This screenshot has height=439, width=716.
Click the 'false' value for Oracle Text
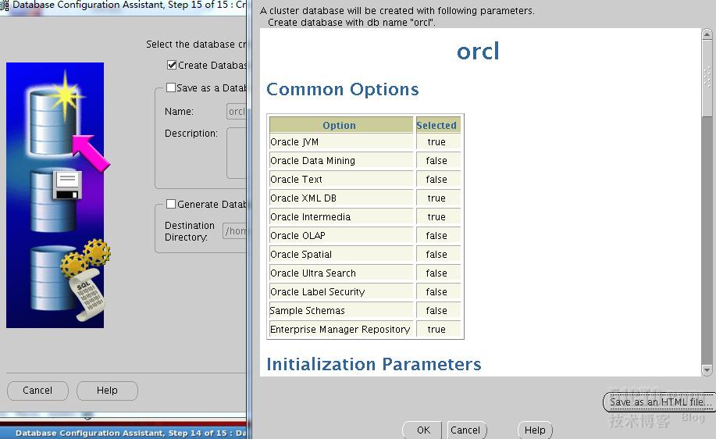tap(438, 180)
